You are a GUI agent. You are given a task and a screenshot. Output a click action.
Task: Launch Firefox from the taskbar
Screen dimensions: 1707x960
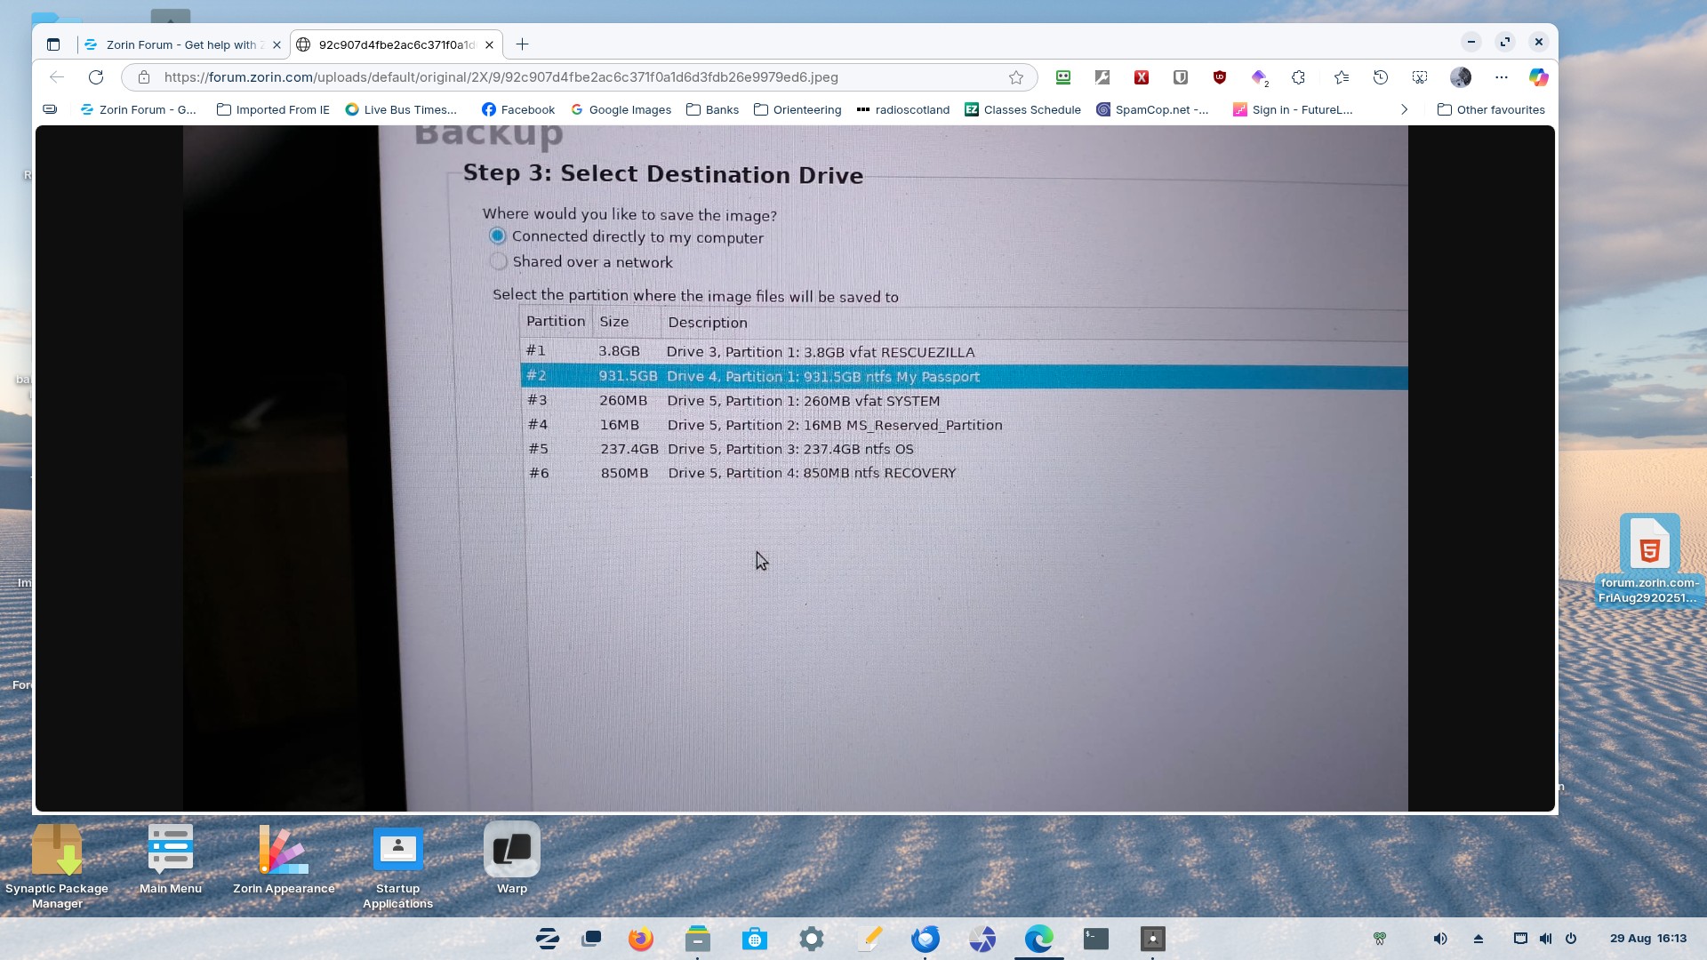tap(640, 939)
